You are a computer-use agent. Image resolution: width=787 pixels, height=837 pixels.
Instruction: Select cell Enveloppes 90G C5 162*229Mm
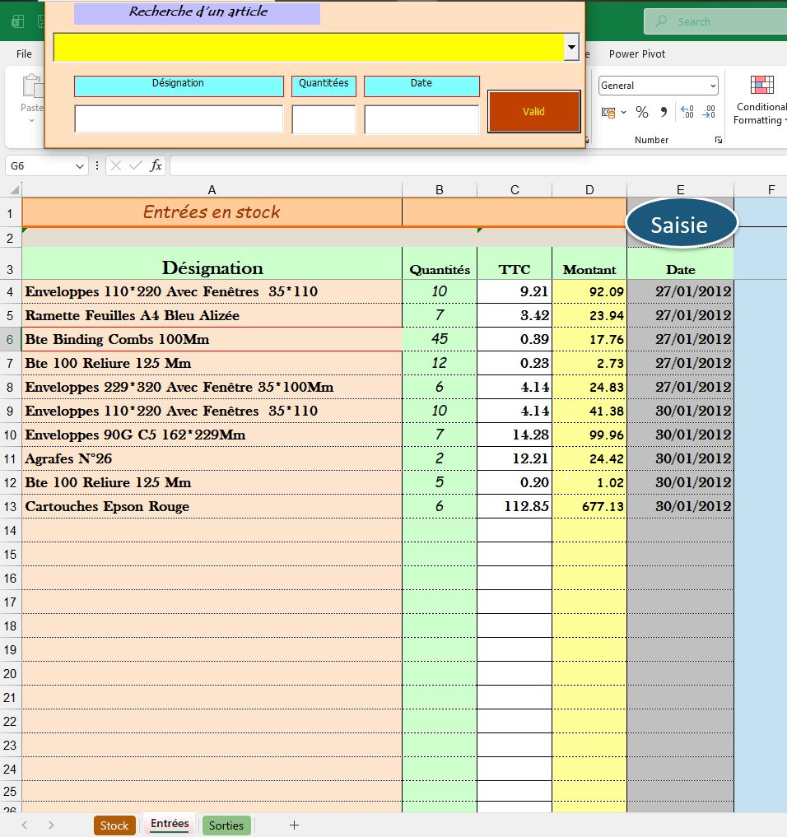(212, 435)
